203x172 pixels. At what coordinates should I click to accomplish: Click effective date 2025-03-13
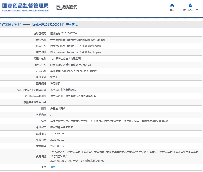coord(57,140)
